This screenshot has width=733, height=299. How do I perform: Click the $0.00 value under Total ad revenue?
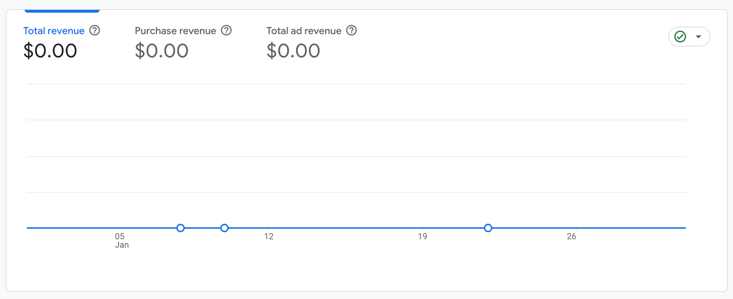(293, 51)
